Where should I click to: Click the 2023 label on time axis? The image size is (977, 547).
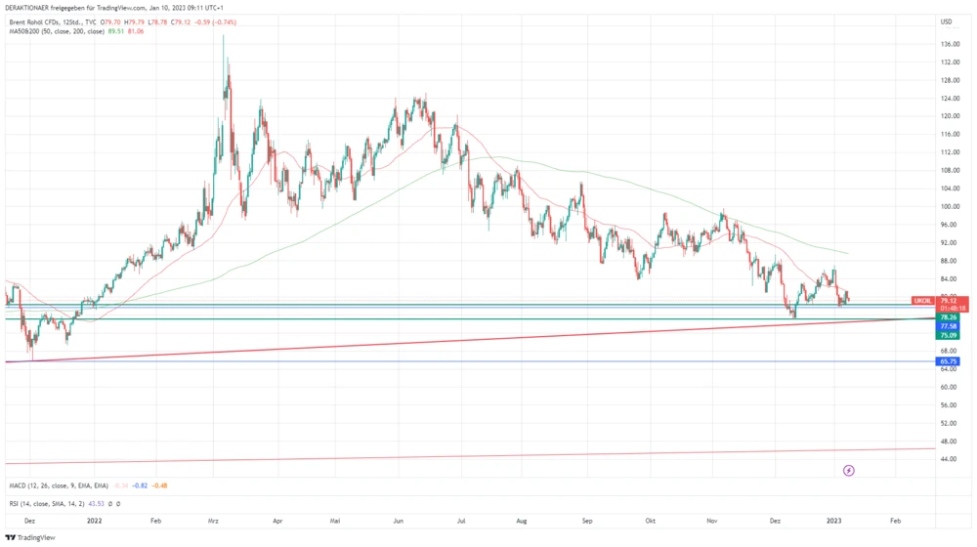(837, 522)
